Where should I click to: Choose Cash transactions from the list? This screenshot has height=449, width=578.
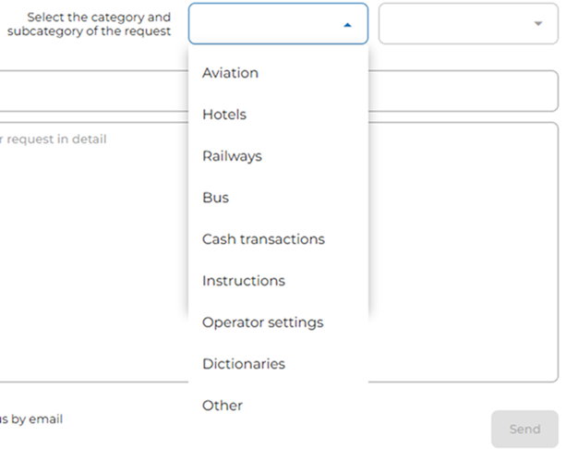click(263, 239)
